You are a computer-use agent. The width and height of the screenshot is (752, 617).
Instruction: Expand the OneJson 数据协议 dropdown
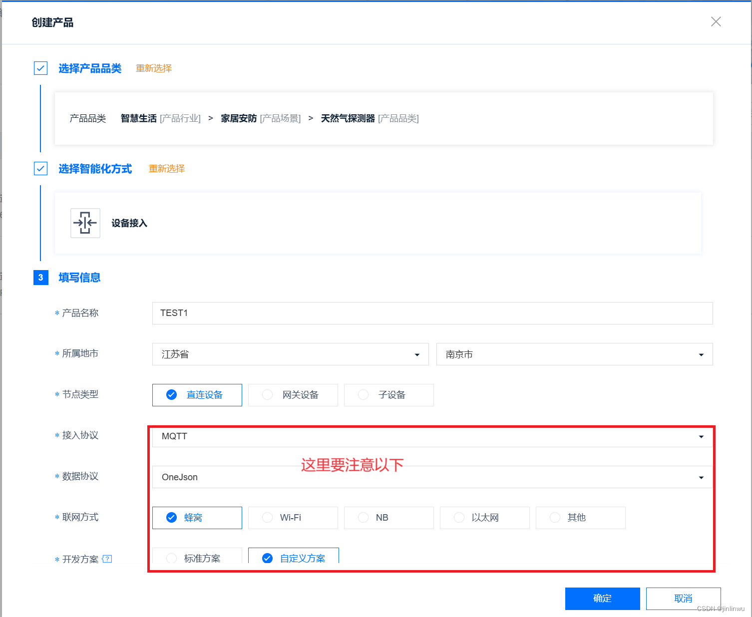coord(701,477)
